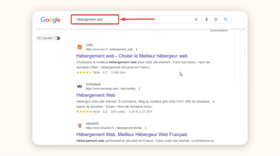Click the o2switch favicon
Screen dimensions: 280x156
(x=80, y=125)
